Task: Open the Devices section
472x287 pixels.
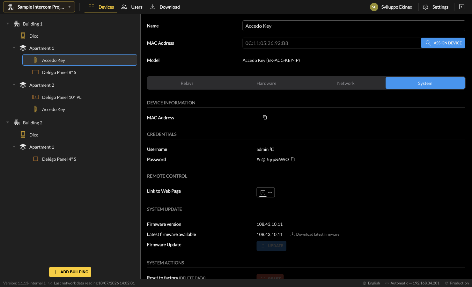Action: pyautogui.click(x=101, y=7)
